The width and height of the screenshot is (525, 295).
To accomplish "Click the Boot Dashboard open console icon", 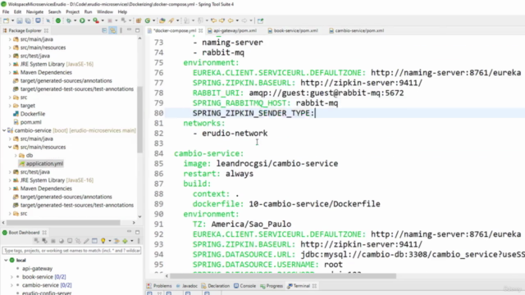I will (70, 241).
